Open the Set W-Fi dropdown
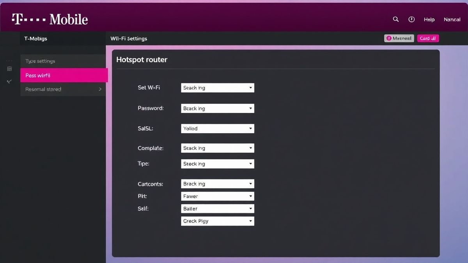 [x=218, y=88]
